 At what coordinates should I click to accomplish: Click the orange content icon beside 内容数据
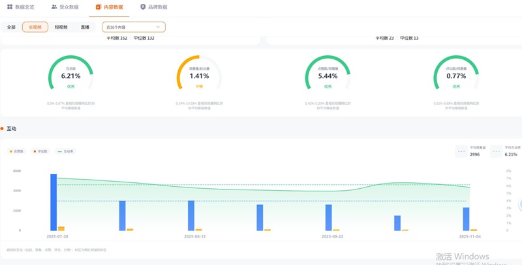(x=99, y=7)
